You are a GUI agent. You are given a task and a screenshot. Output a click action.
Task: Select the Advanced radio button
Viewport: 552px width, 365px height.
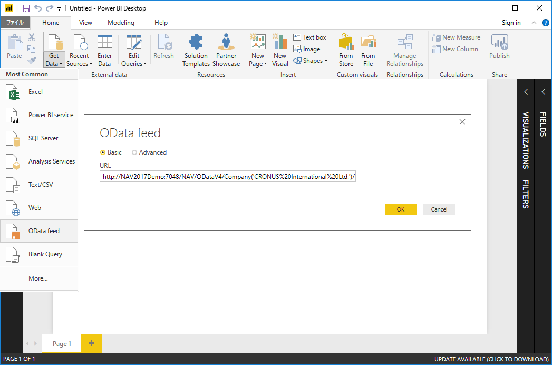coord(134,152)
